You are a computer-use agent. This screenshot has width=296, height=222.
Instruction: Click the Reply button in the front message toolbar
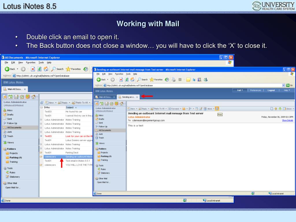pyautogui.click(x=143, y=109)
